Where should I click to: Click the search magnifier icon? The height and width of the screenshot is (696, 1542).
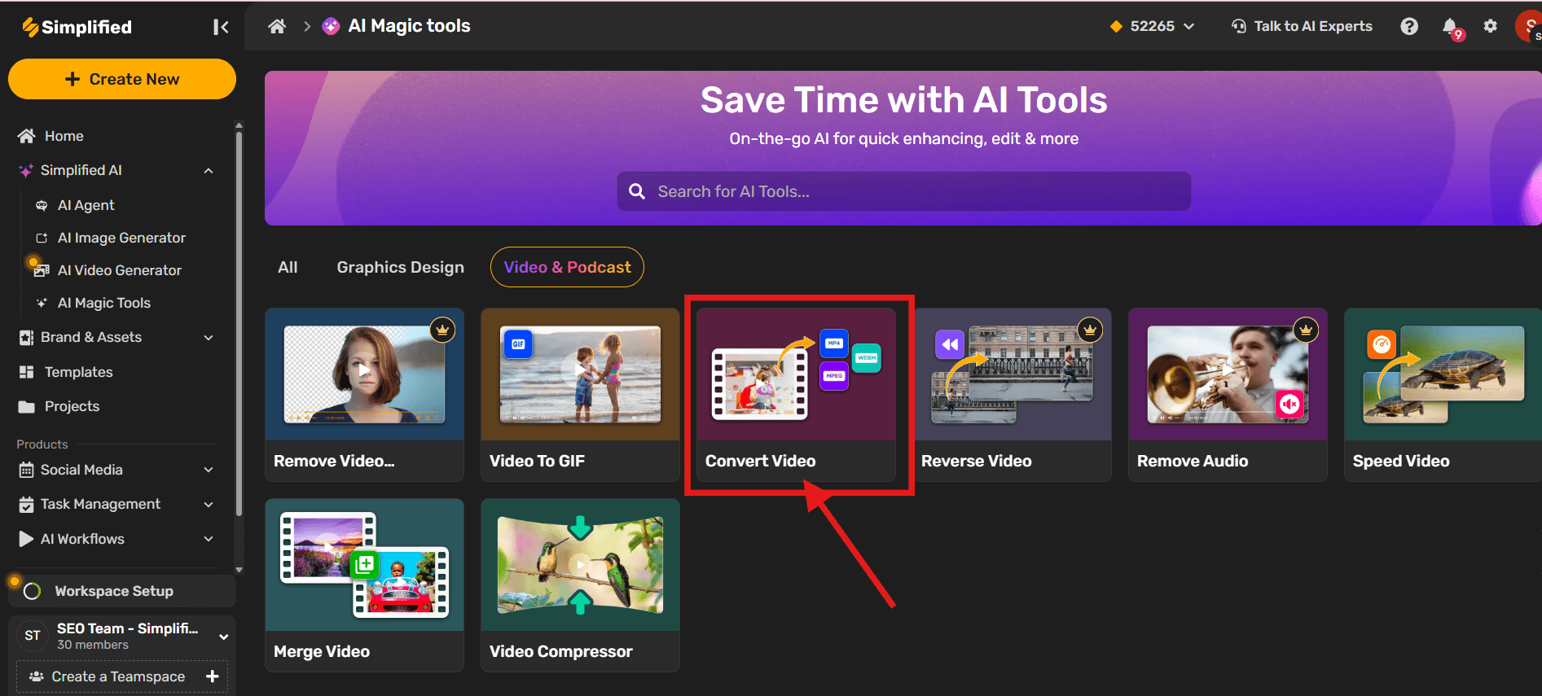click(x=637, y=191)
